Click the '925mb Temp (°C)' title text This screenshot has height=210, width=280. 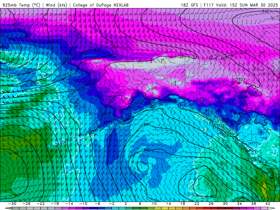(21, 5)
